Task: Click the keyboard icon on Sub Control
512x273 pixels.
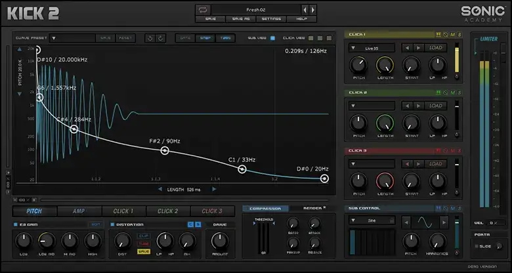Action: click(438, 208)
